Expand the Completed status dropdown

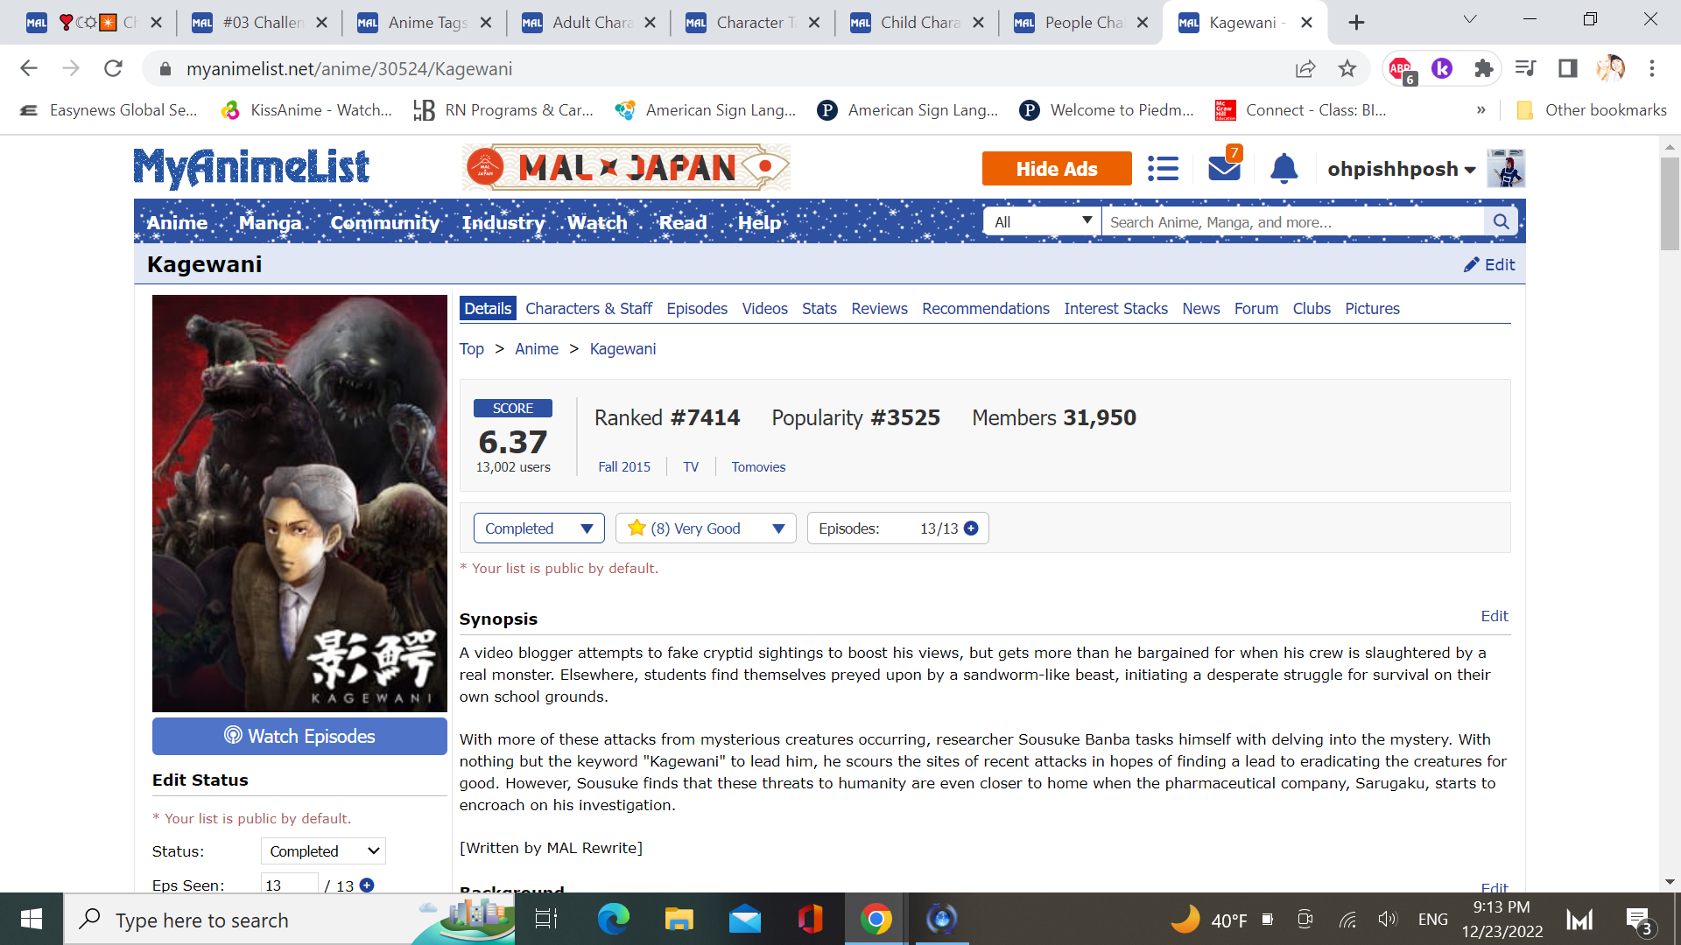(x=538, y=528)
